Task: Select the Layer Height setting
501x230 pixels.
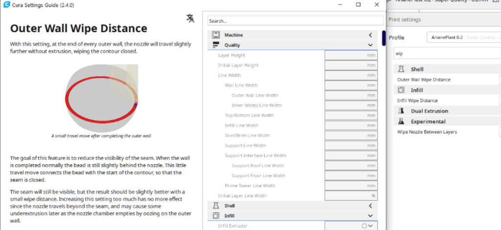Action: [x=231, y=55]
